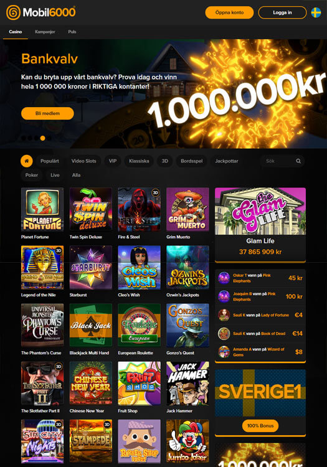
Task: Click the search magnifier icon
Action: tap(298, 161)
